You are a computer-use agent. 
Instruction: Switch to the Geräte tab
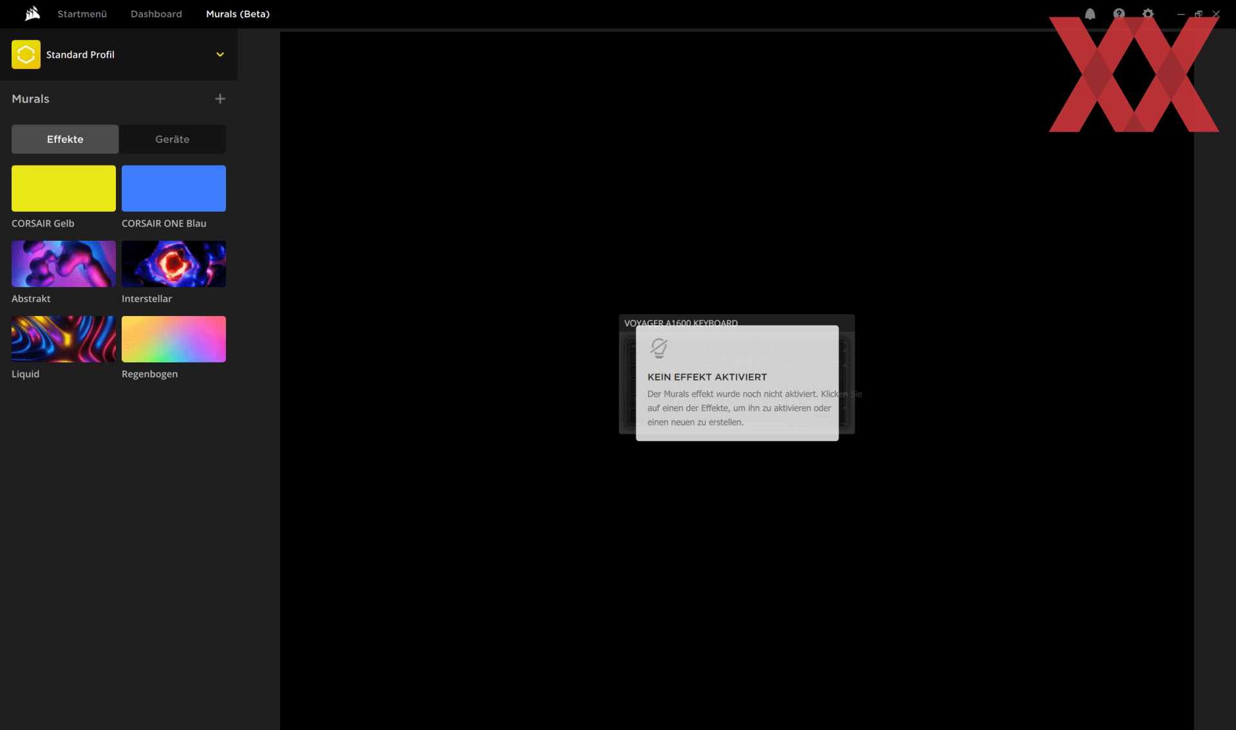[173, 139]
